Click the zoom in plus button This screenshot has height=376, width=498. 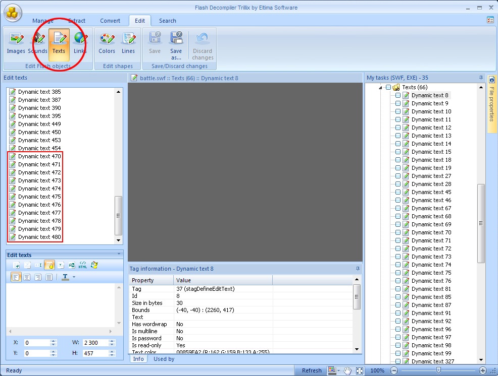pos(483,370)
